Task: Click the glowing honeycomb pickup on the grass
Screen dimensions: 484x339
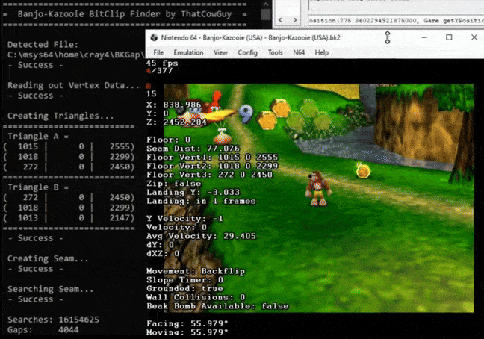Action: coord(363,171)
